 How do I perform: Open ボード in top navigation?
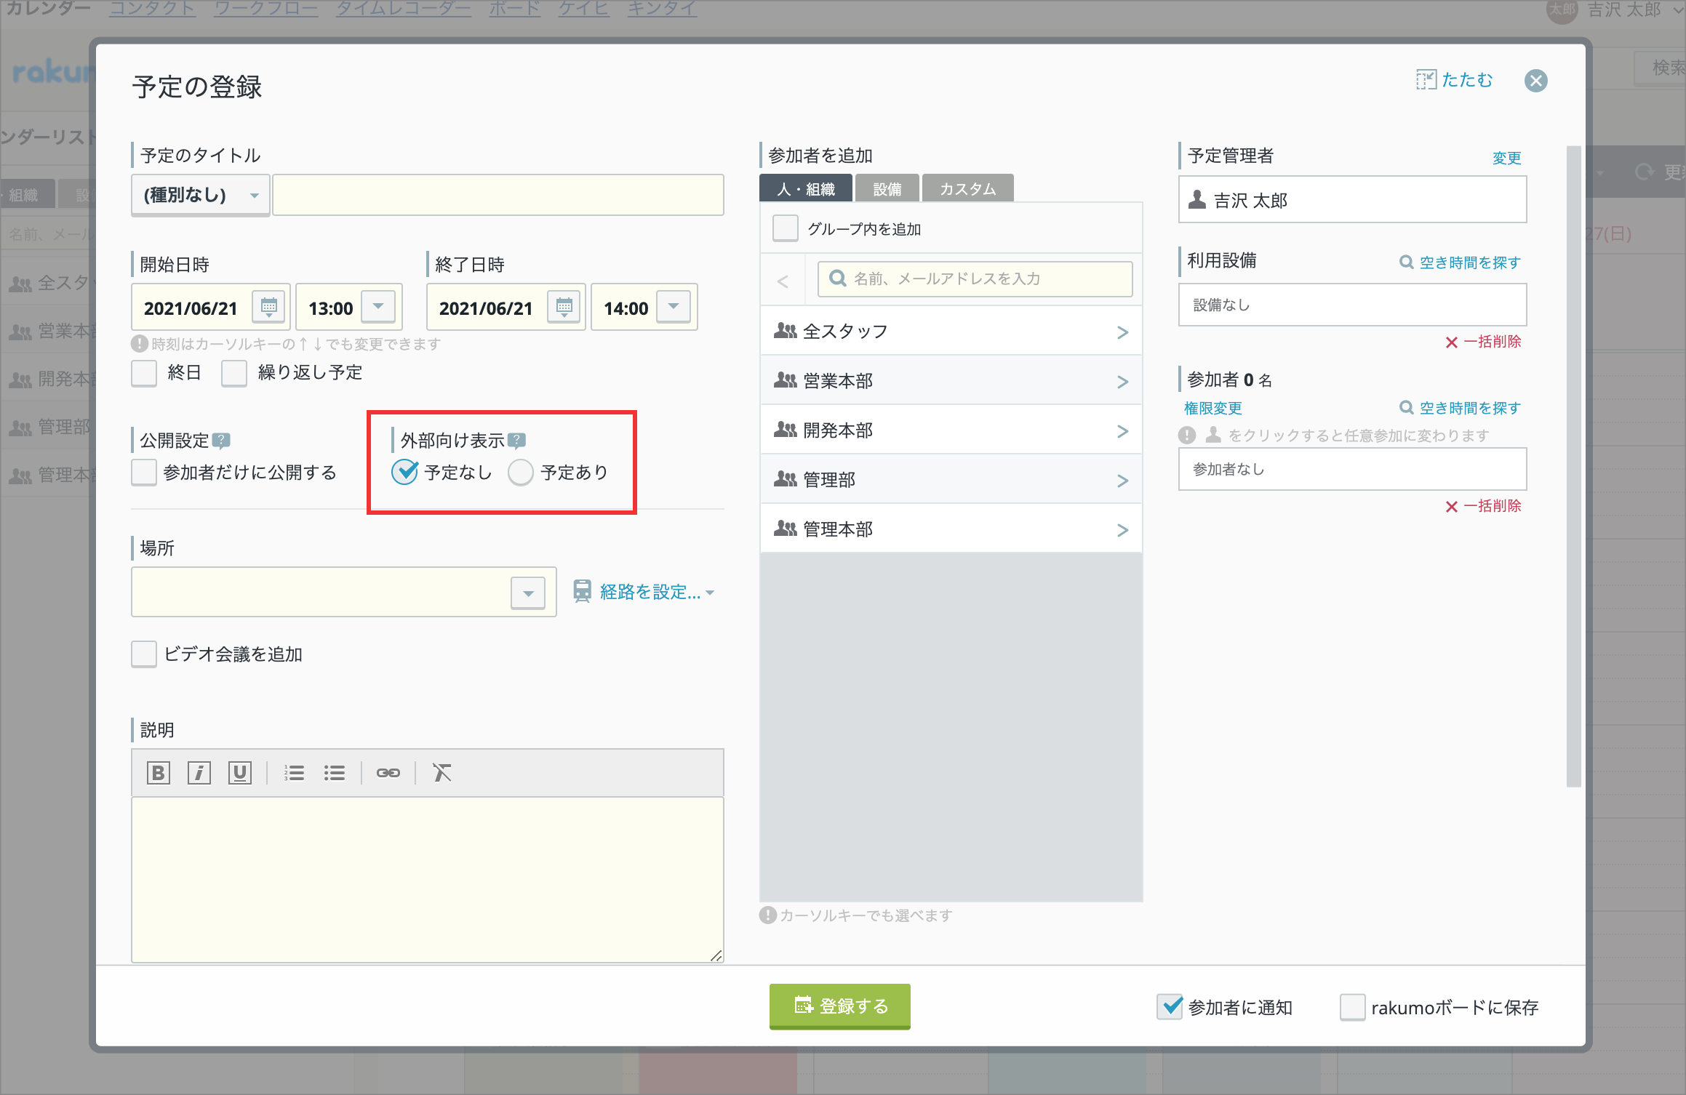point(515,9)
